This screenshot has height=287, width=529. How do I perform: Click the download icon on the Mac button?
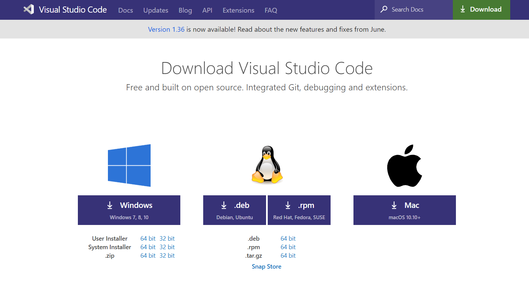tap(394, 205)
